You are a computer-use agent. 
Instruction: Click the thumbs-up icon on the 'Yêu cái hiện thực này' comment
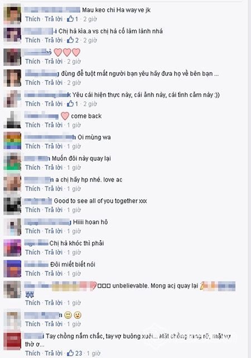70,104
